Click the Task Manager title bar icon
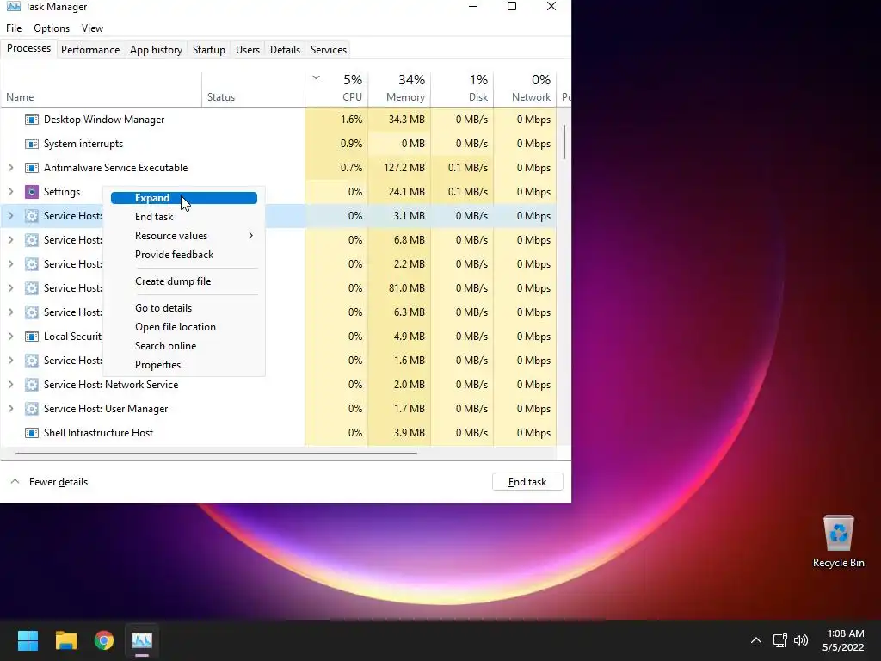881x661 pixels. 14,7
